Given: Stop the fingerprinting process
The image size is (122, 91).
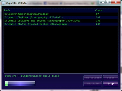Looking at the screenshot, I should click(111, 83).
